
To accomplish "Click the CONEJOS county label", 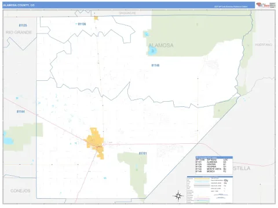I will (x=20, y=191).
